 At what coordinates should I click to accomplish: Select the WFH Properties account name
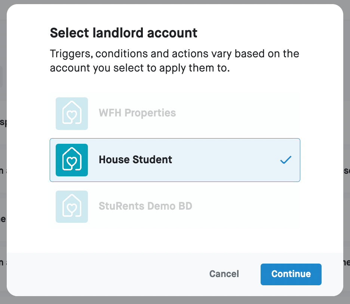point(137,113)
